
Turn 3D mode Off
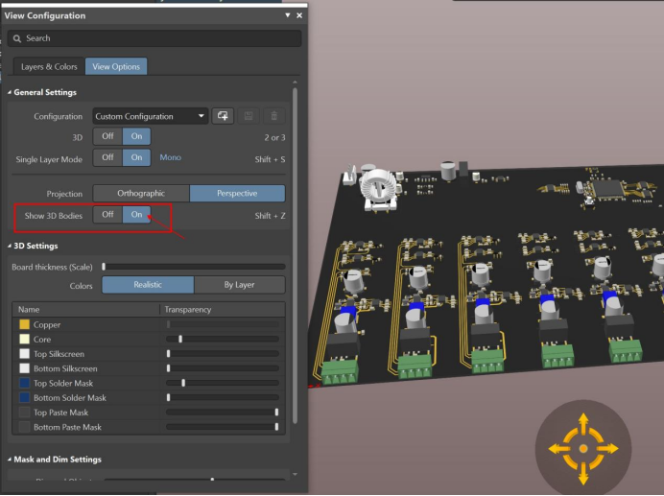coord(107,136)
